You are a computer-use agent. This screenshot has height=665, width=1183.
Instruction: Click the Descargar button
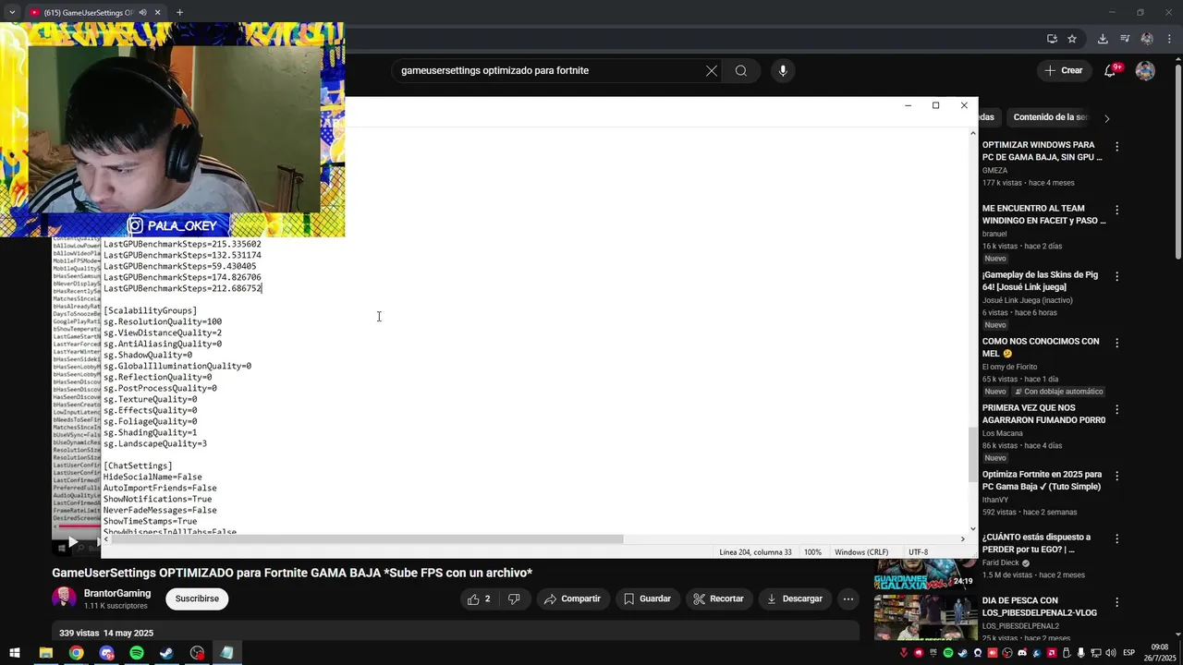794,598
